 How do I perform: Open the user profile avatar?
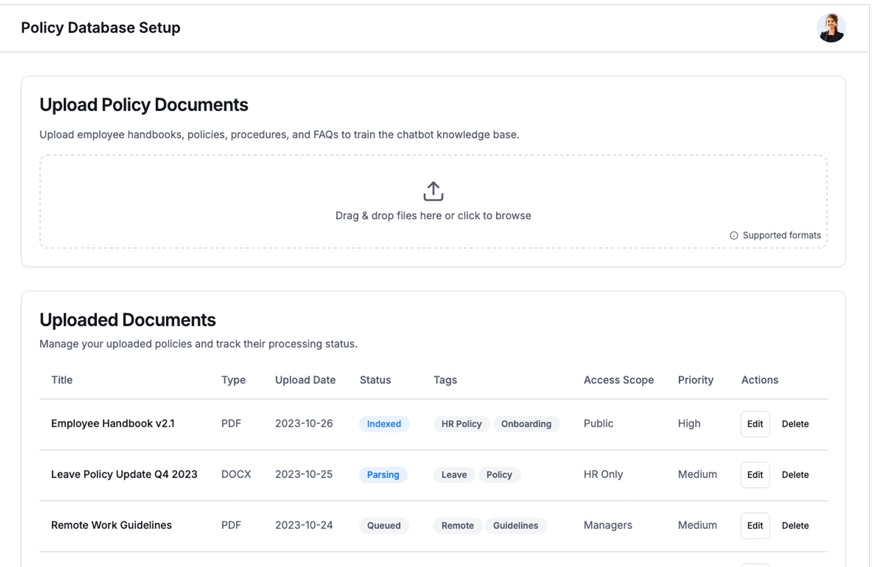coord(831,28)
